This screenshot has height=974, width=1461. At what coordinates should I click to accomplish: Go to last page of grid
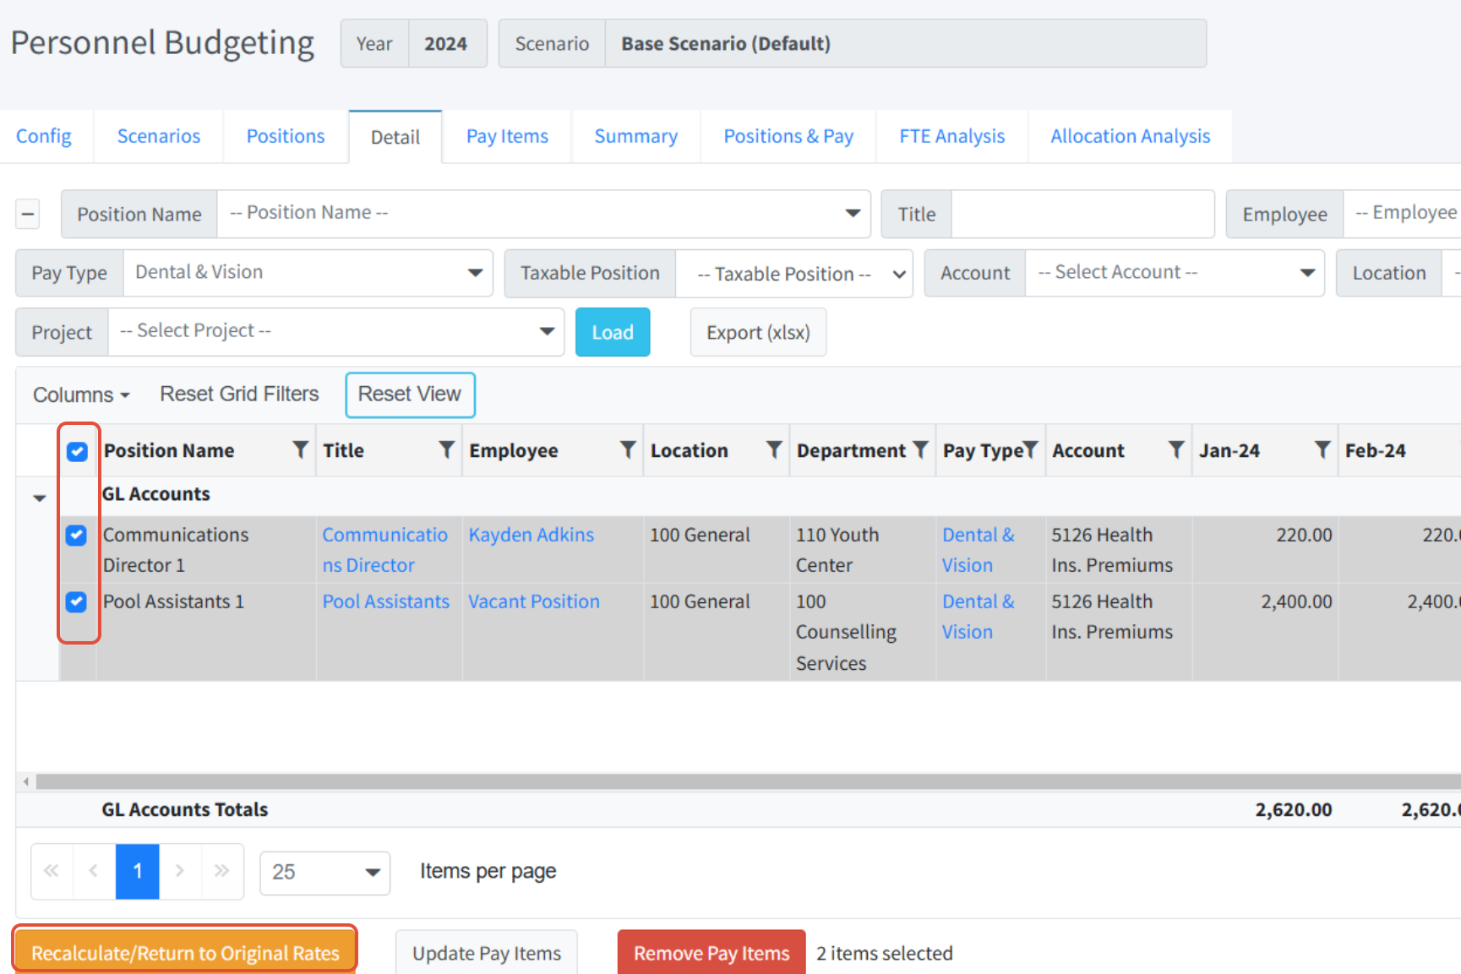tap(222, 871)
